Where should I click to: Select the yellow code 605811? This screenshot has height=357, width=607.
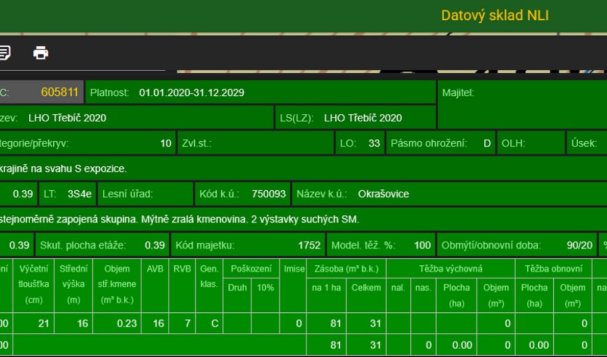click(60, 92)
